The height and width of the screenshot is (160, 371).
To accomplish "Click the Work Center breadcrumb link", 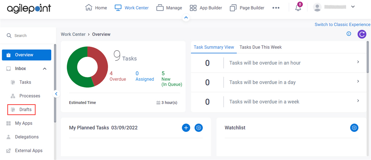I will point(73,34).
